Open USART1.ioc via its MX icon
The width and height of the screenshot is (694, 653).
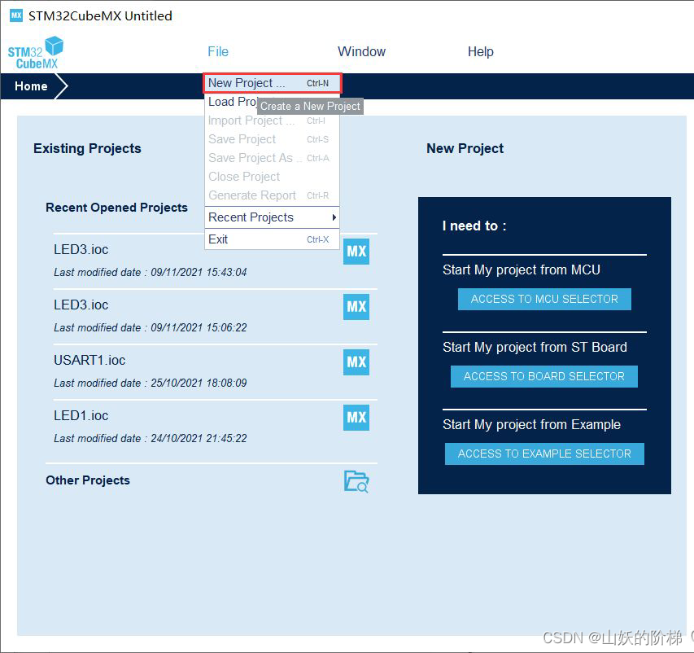click(356, 362)
